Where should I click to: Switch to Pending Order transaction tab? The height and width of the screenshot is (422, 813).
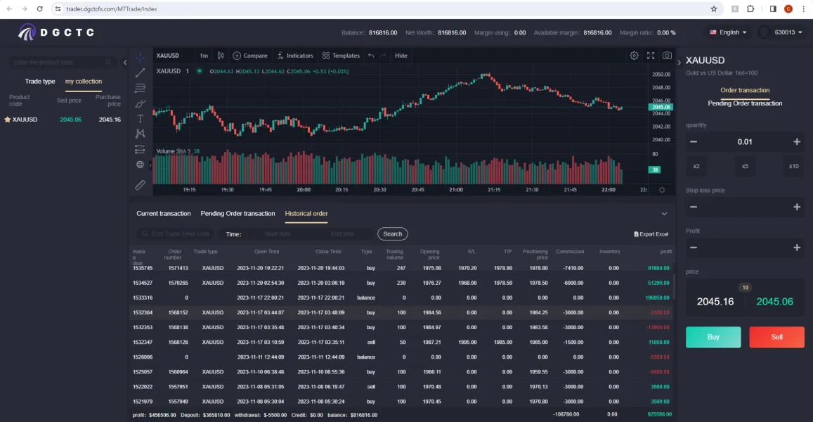[238, 213]
